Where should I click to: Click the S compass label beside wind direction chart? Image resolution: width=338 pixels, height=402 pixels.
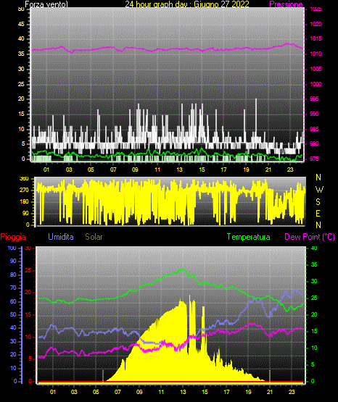click(318, 202)
